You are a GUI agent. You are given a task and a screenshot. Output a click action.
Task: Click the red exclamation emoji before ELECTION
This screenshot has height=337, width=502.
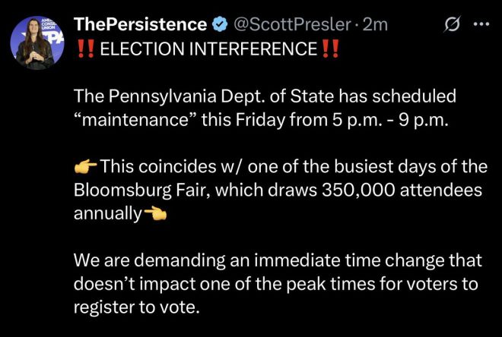click(x=84, y=50)
